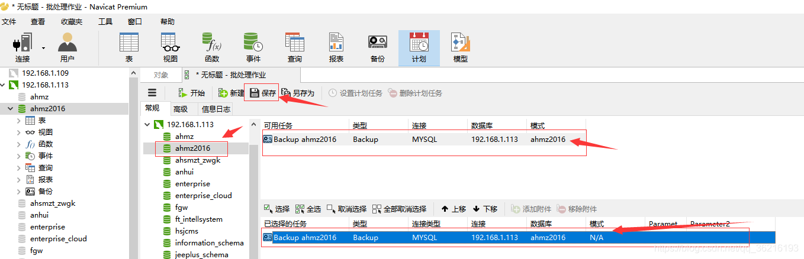Click the 新建 new button

coord(231,93)
